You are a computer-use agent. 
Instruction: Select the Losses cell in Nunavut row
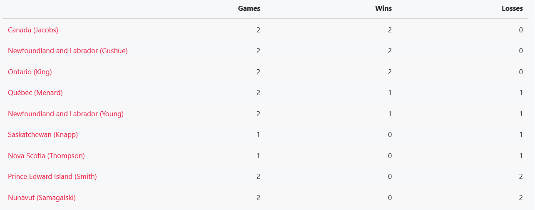pyautogui.click(x=521, y=198)
